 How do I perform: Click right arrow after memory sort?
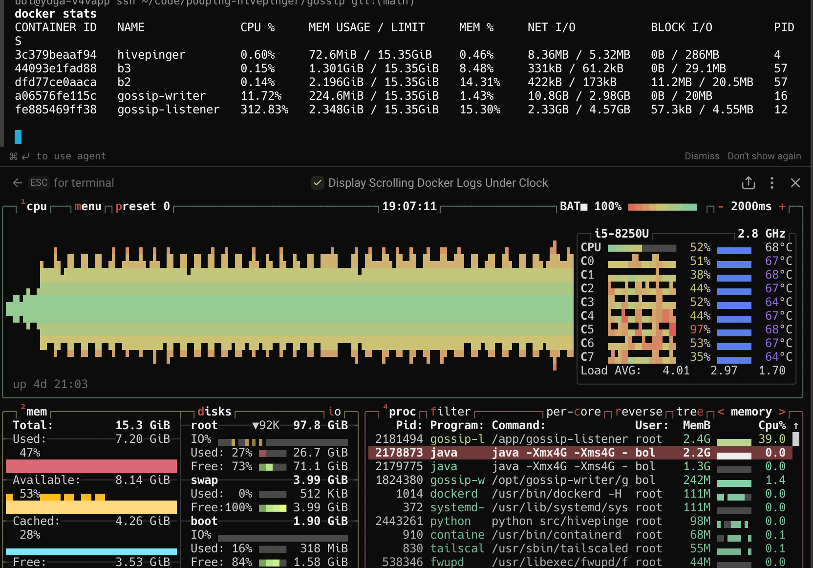pyautogui.click(x=782, y=412)
